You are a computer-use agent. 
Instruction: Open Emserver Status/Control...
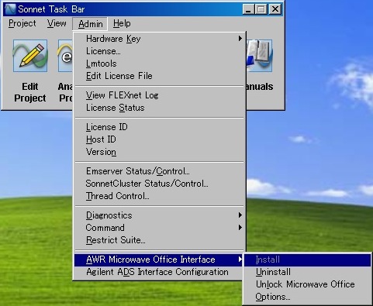pyautogui.click(x=159, y=171)
